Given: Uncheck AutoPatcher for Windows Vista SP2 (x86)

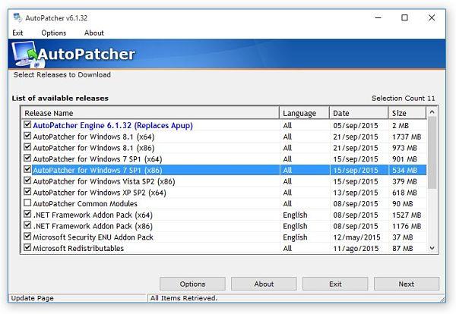Looking at the screenshot, I should (27, 181).
